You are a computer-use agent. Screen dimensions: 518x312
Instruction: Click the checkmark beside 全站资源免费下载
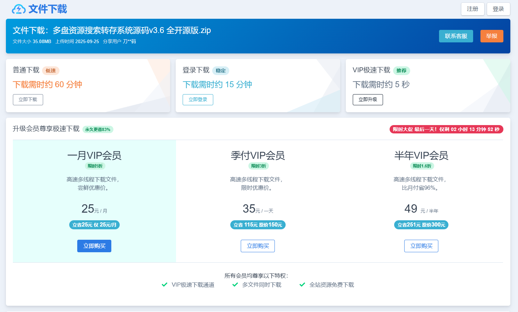pyautogui.click(x=302, y=285)
